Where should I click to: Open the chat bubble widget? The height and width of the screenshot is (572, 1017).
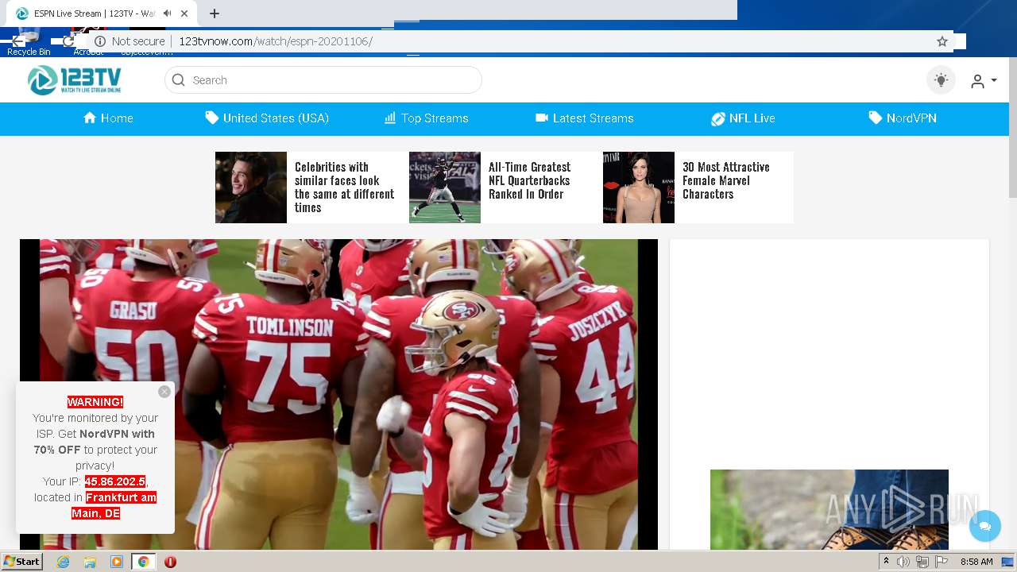(x=985, y=526)
